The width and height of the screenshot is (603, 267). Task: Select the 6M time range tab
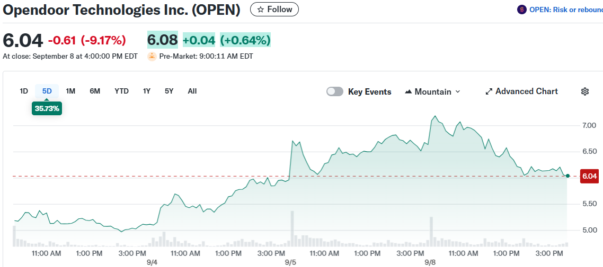click(x=95, y=91)
